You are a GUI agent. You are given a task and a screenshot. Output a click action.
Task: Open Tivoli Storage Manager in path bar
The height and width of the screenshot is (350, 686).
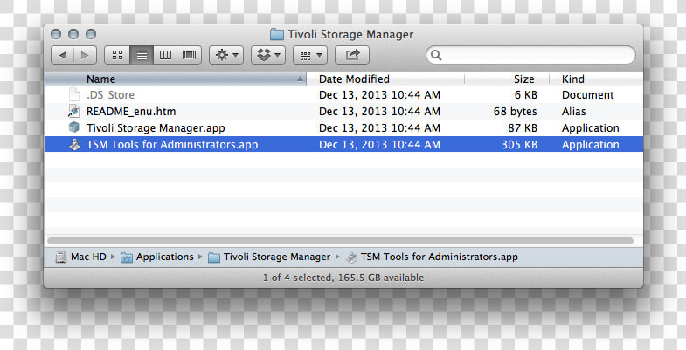277,257
